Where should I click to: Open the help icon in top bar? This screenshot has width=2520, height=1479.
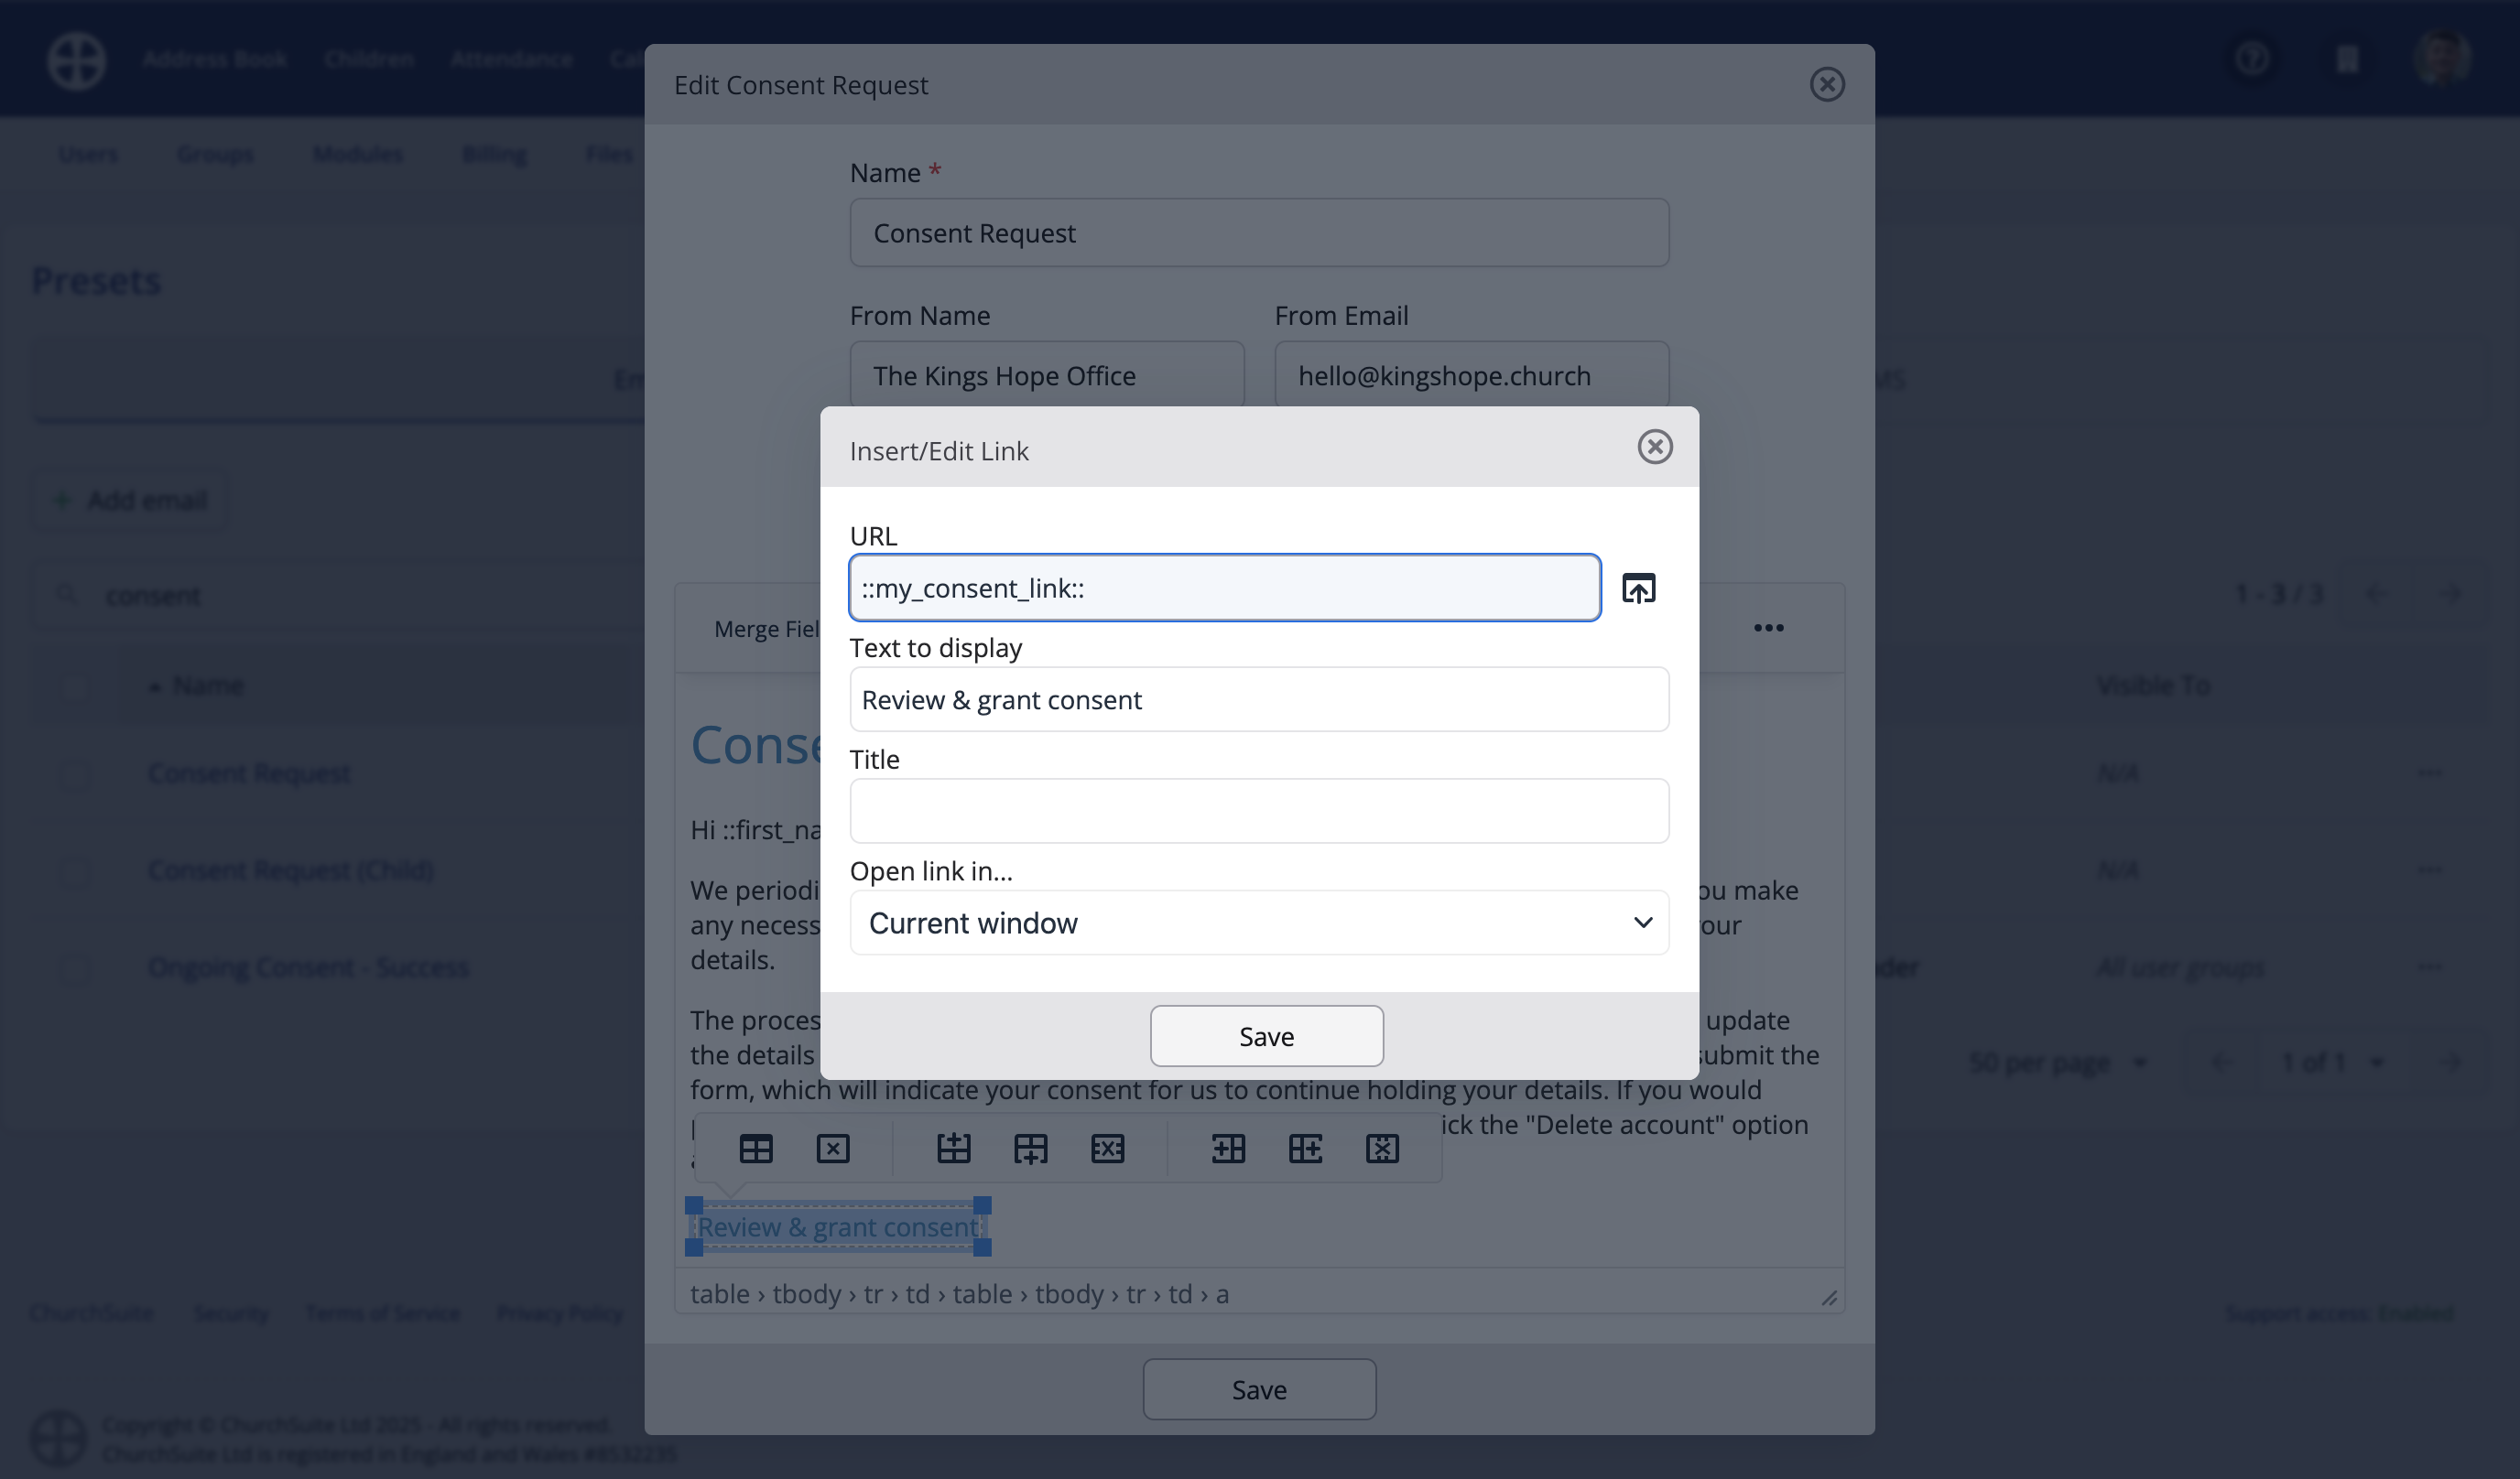(2252, 59)
